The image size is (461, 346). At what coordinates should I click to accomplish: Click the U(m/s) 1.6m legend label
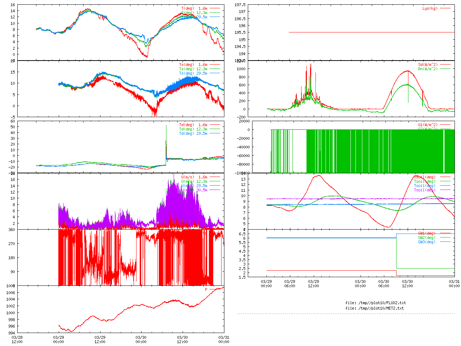194,177
